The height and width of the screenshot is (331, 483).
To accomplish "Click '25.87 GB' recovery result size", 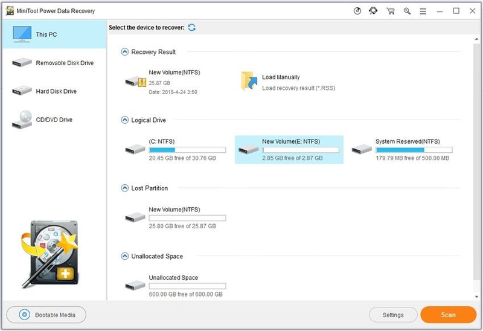I will [159, 83].
